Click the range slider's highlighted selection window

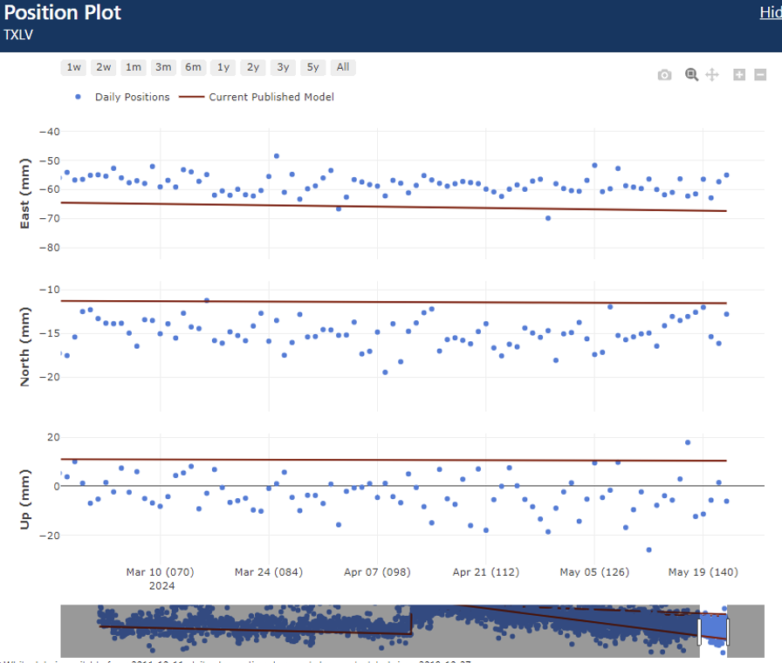click(713, 628)
